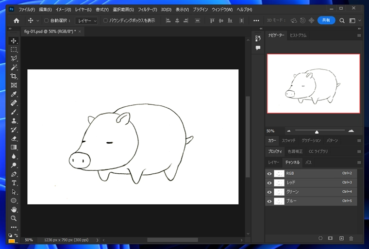The image size is (369, 249).
Task: Load channel as selection icon
Action: [320, 238]
